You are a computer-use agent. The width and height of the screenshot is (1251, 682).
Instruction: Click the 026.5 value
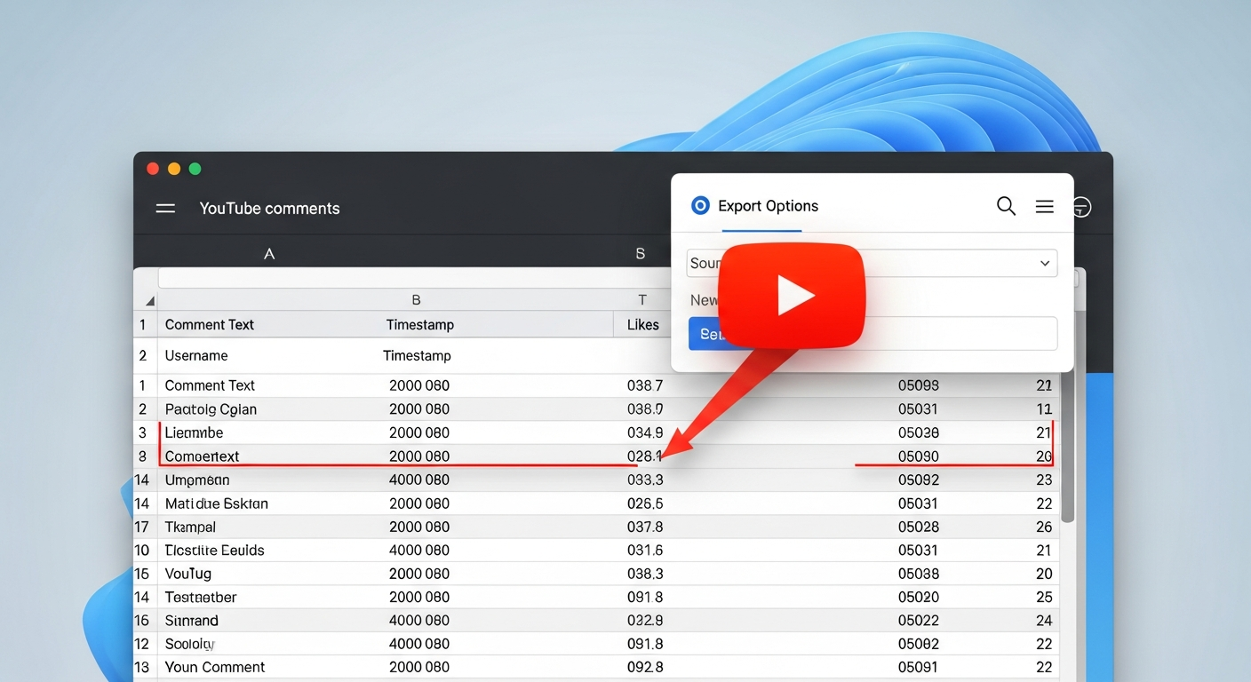click(x=645, y=504)
